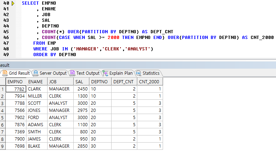Click EMPNO cell 7369
Screen dimensions: 276x153
[x=16, y=132]
